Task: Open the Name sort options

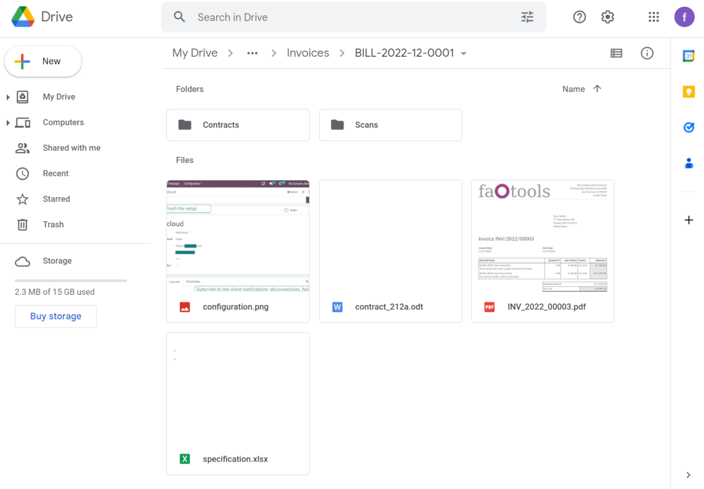Action: 574,89
